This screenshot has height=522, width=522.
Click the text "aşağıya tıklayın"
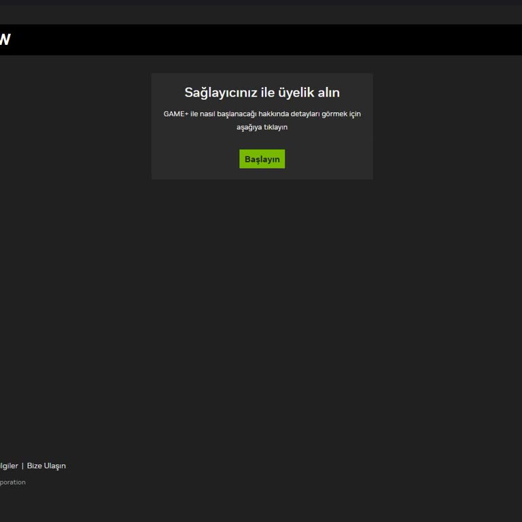[262, 127]
